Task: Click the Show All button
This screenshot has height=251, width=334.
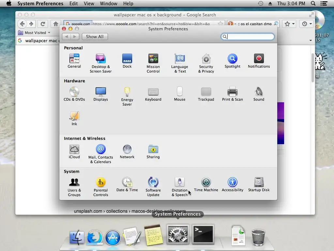Action: pos(95,37)
